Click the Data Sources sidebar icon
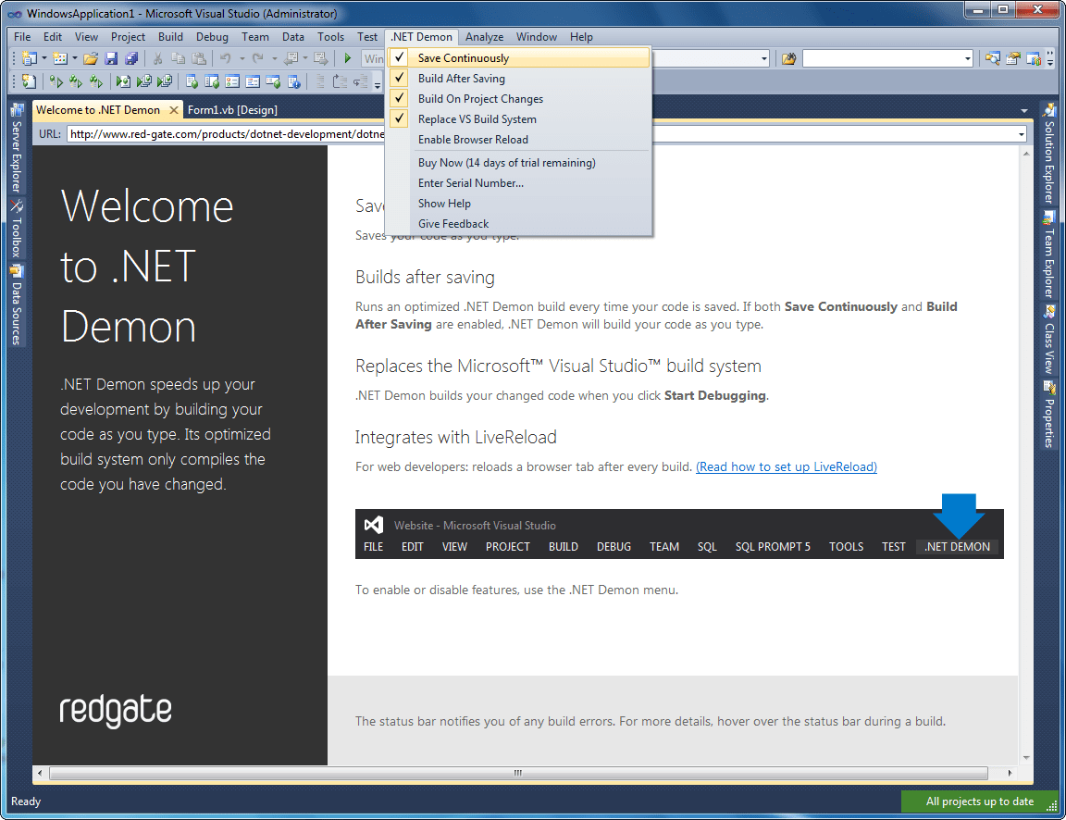The image size is (1066, 820). (x=17, y=270)
